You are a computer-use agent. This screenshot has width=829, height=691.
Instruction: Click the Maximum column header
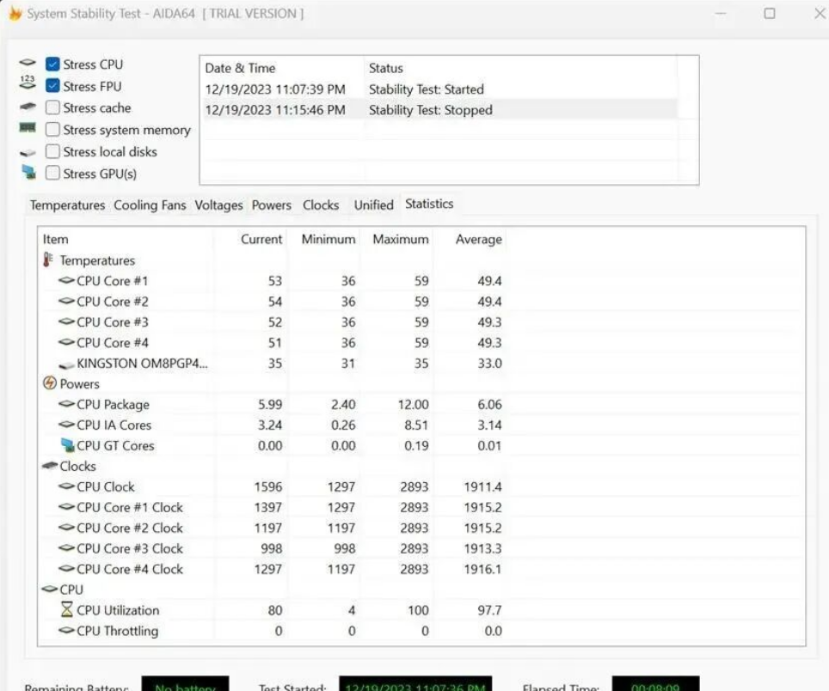coord(400,240)
